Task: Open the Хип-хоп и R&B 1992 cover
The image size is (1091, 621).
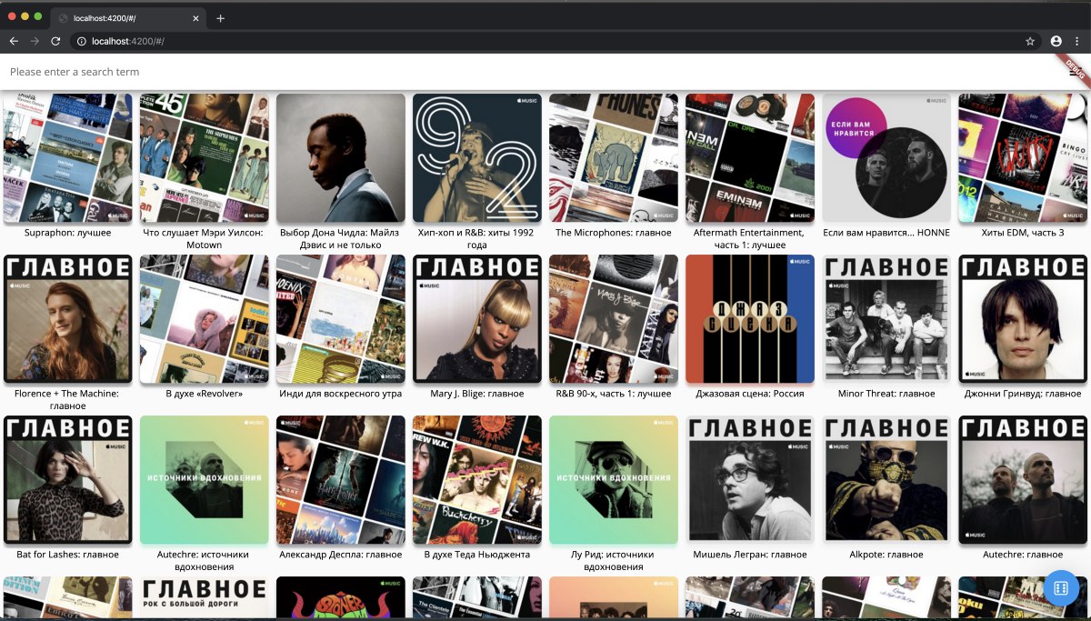Action: 477,158
